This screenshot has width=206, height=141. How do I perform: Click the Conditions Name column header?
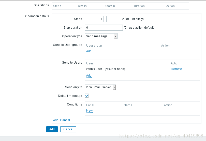tap(128, 105)
